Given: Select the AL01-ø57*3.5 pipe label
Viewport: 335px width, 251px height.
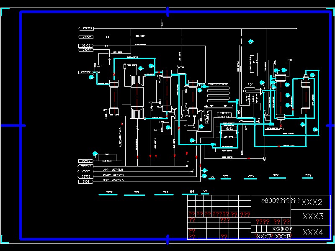Looking at the screenshot, I should tap(113, 170).
